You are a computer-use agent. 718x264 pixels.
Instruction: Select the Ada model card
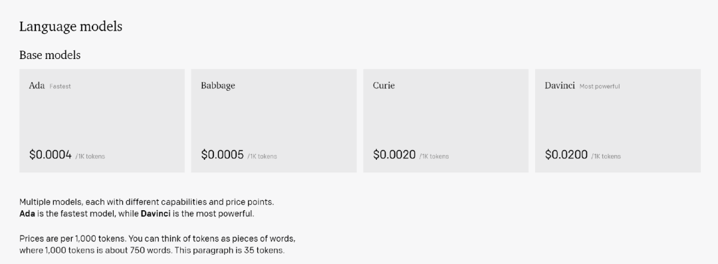click(102, 121)
